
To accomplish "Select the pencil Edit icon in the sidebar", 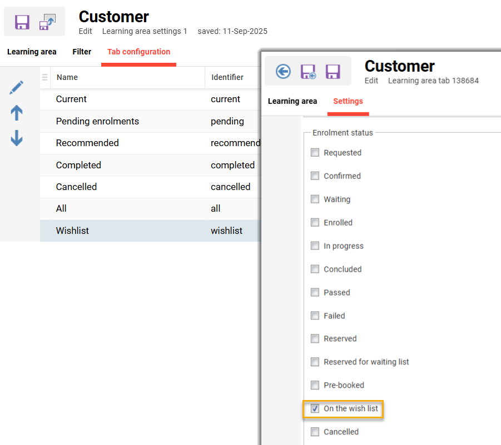I will pos(16,87).
